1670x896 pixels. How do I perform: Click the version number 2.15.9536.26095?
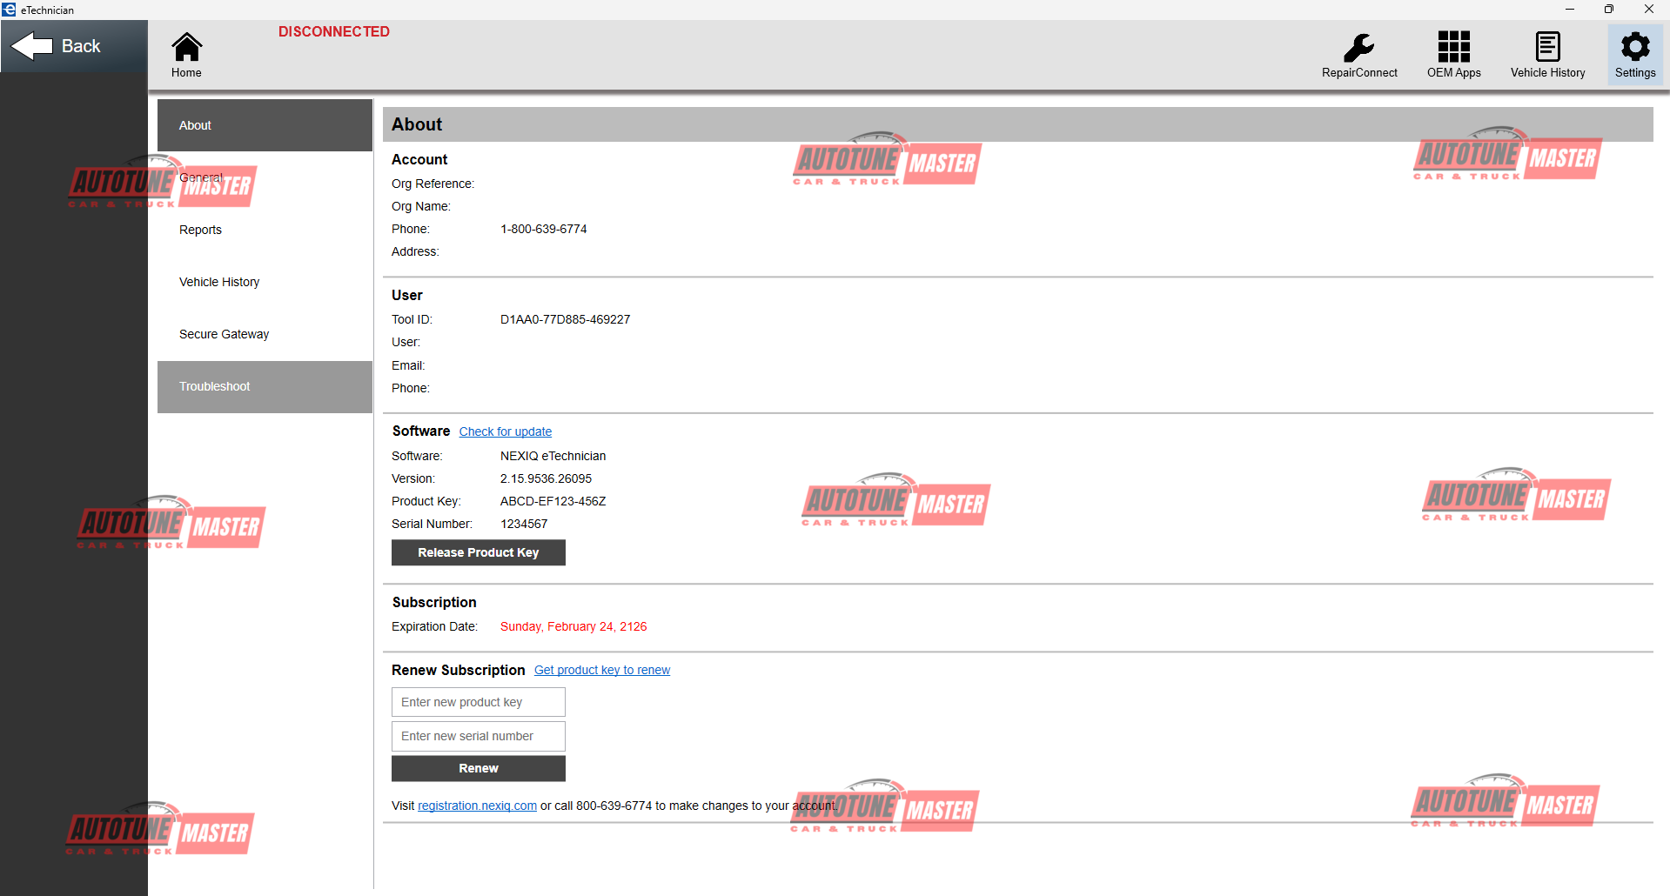pyautogui.click(x=546, y=478)
